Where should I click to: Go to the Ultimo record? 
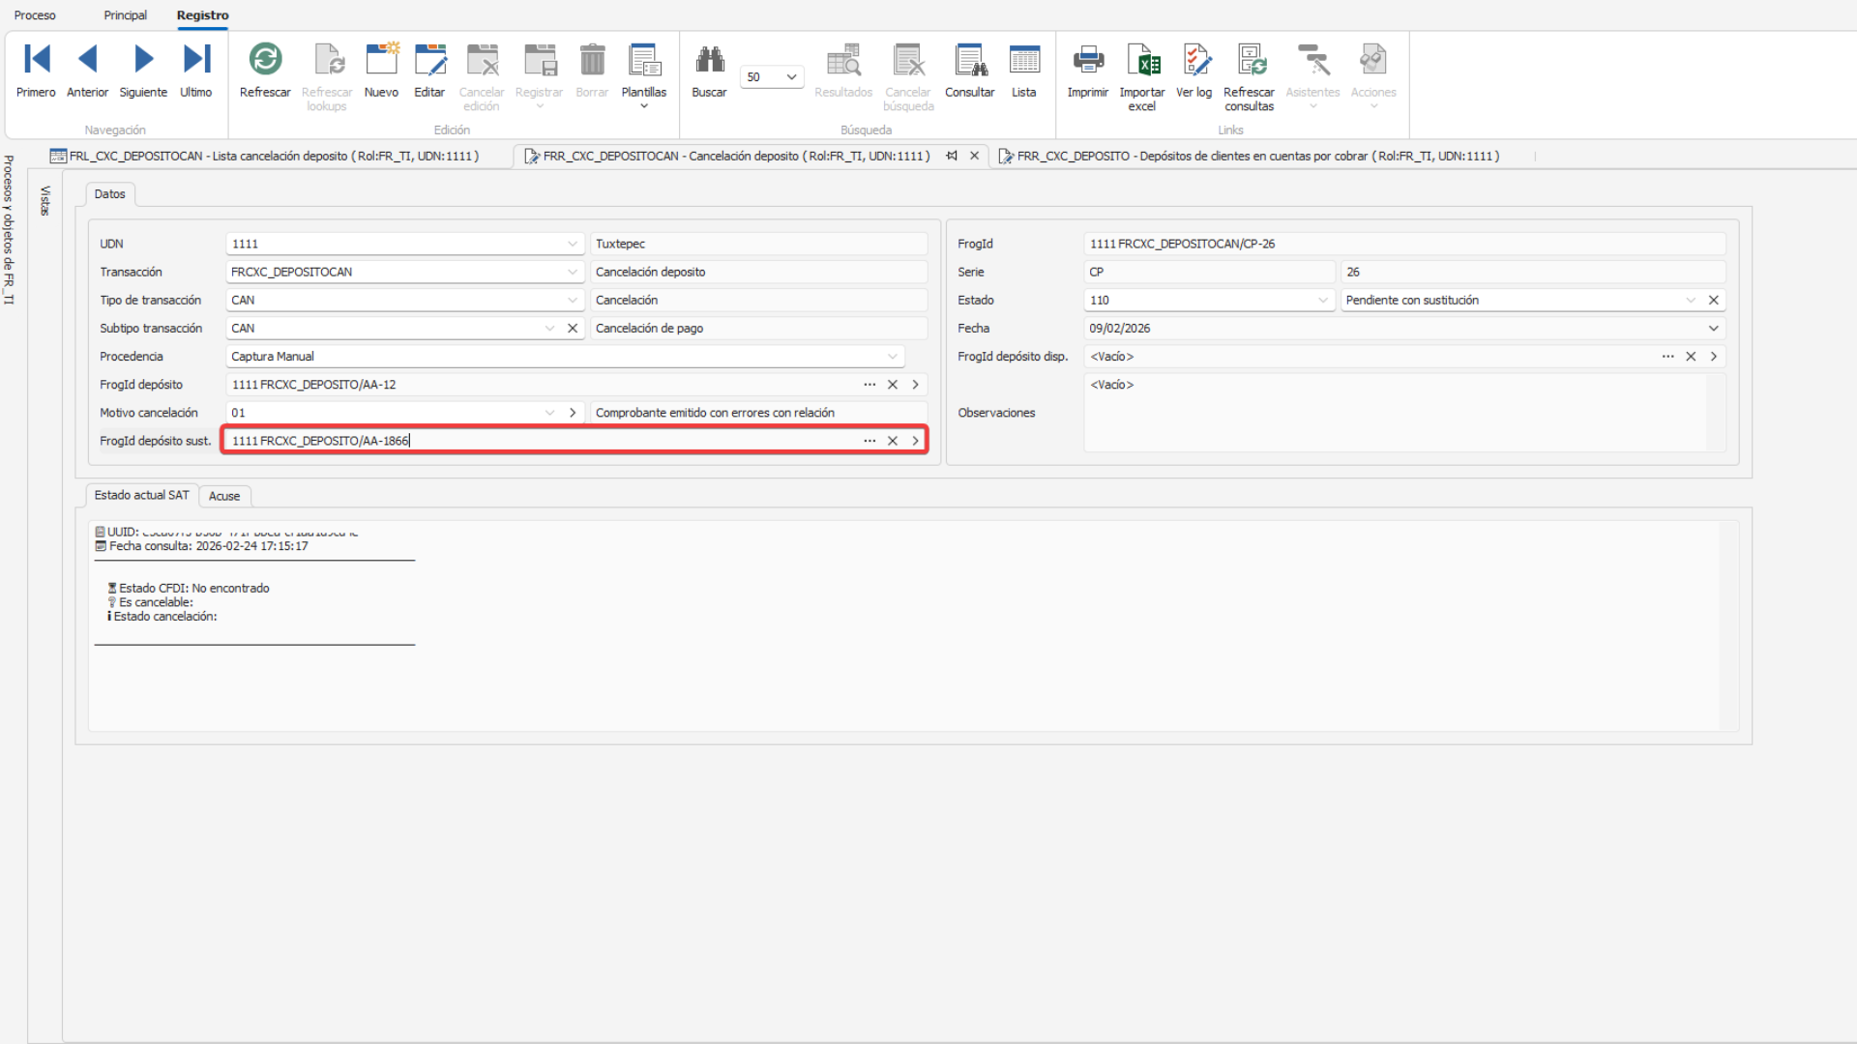[196, 60]
